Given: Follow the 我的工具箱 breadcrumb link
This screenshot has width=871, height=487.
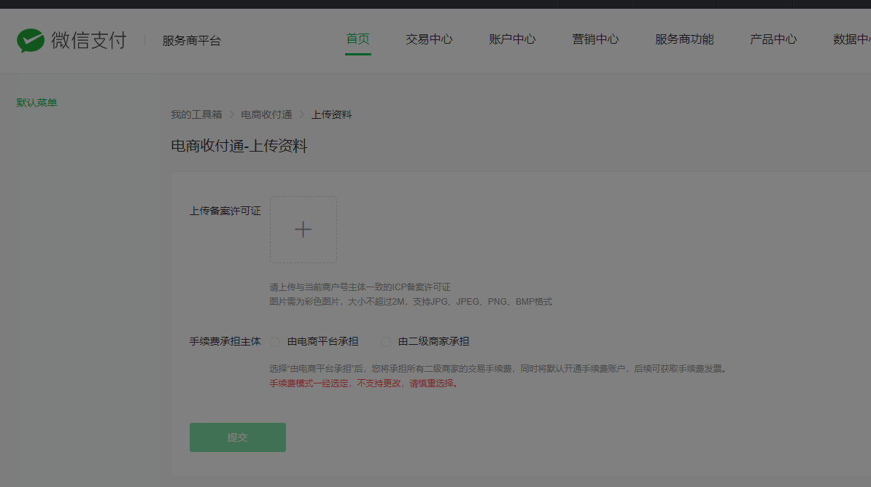Looking at the screenshot, I should coord(196,114).
